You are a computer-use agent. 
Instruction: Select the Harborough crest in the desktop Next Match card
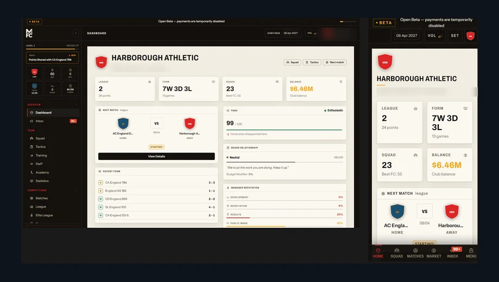tap(190, 124)
